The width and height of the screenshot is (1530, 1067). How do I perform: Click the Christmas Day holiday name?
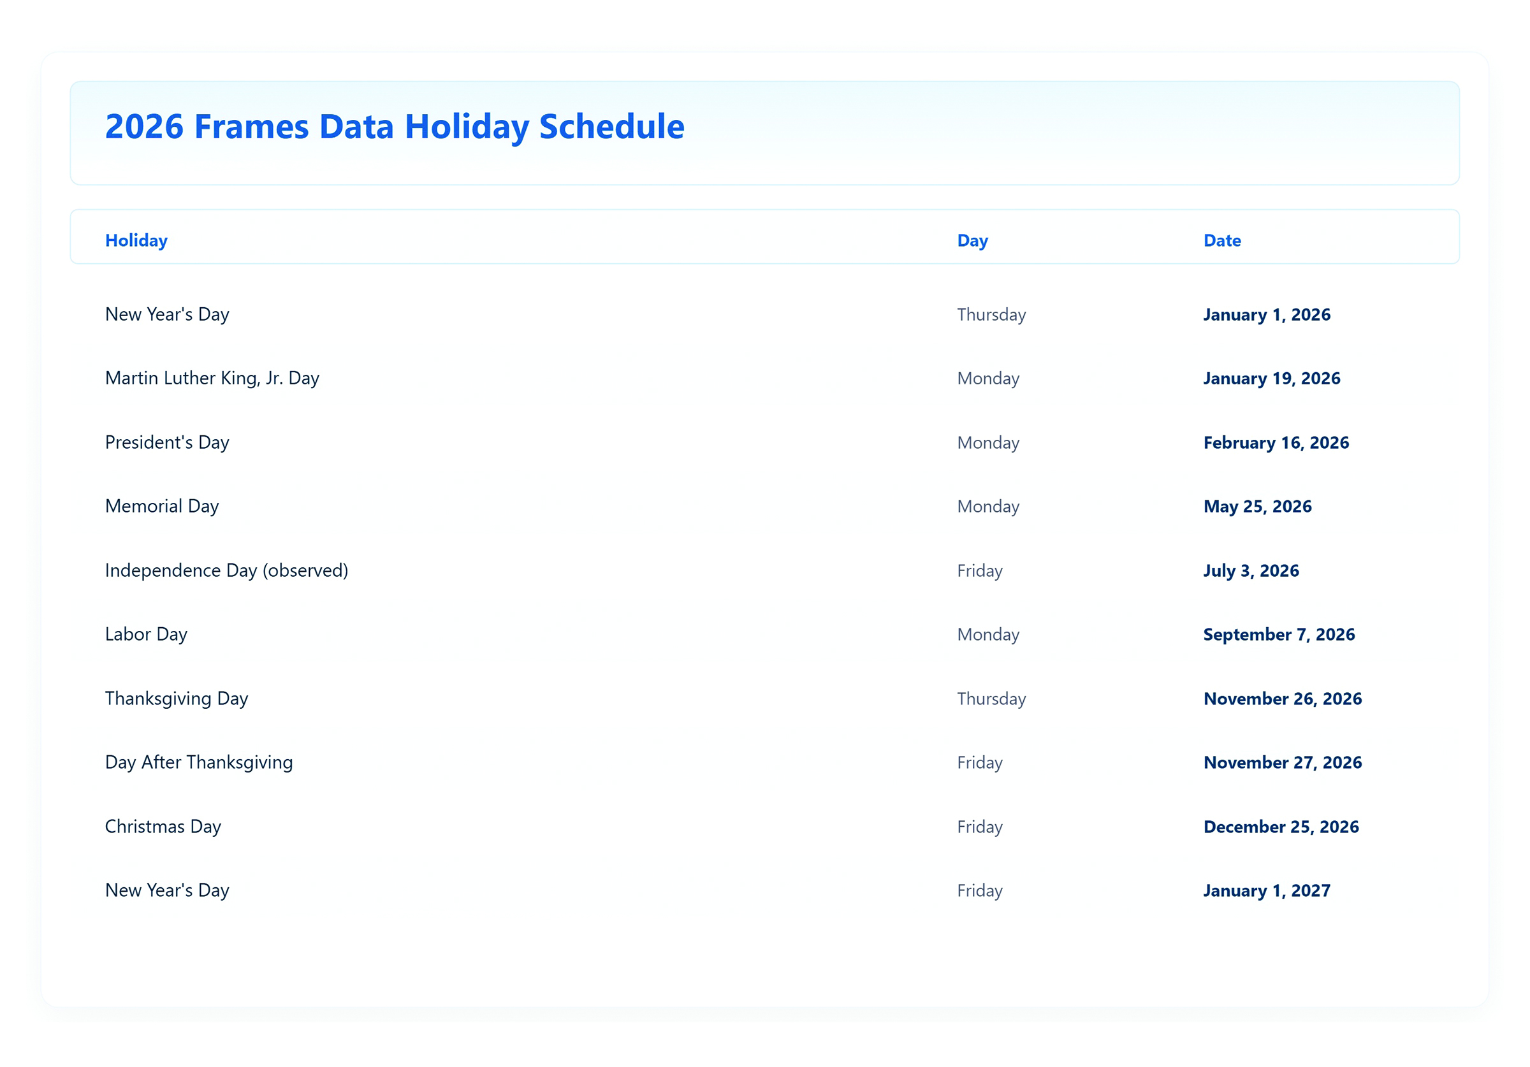point(163,827)
